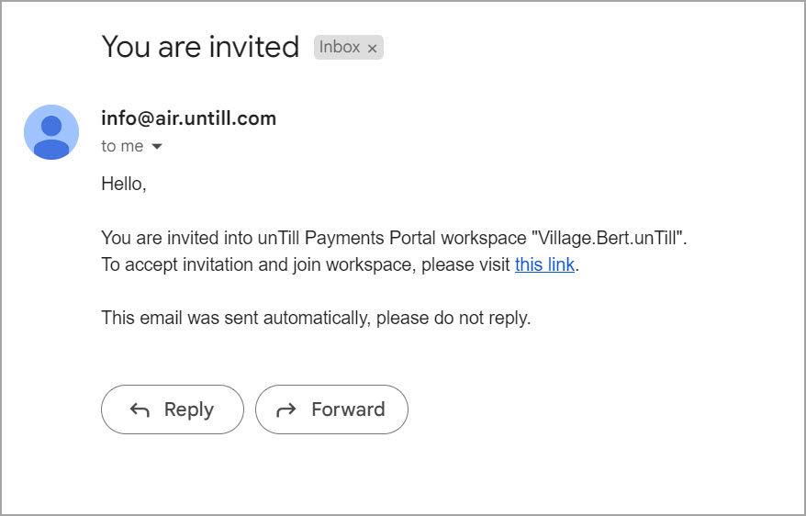Screen dimensions: 806x516
Task: Remove the Inbox label with its x
Action: [372, 49]
